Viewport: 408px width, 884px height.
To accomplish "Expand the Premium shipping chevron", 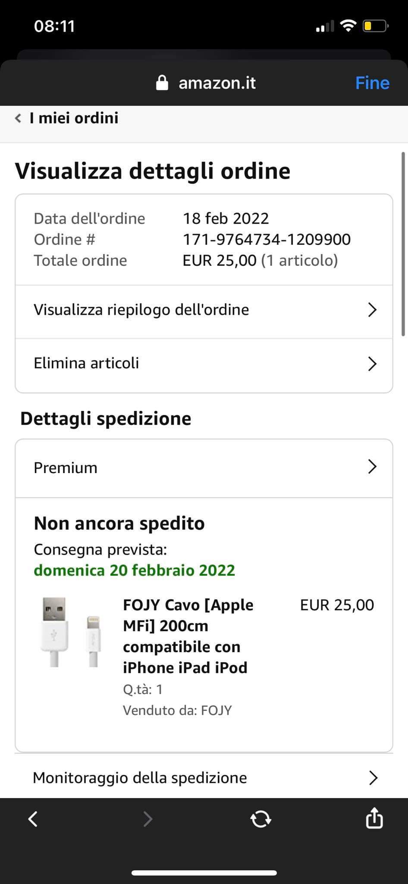I will (x=372, y=467).
